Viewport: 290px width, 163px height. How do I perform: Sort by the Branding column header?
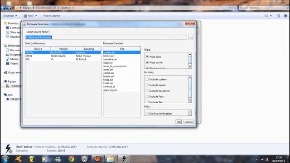point(89,49)
